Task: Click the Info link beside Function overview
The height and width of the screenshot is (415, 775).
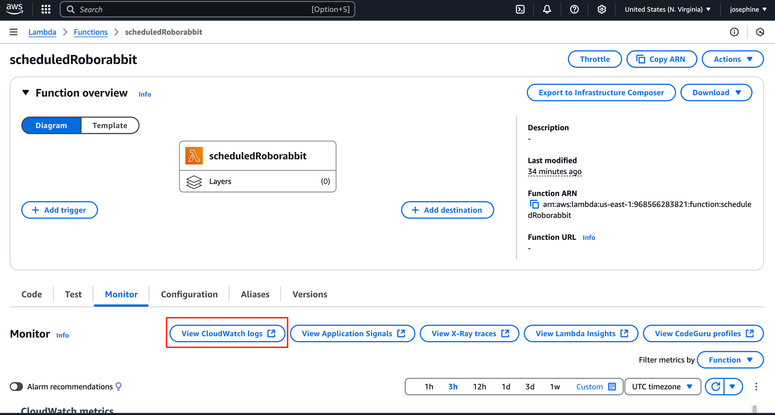Action: click(x=145, y=94)
